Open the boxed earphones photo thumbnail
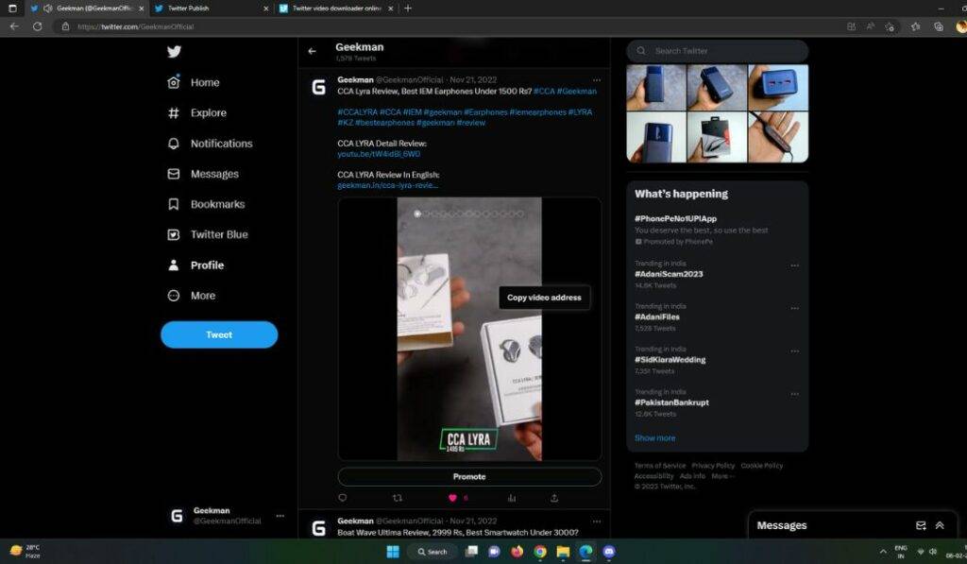Screen dimensions: 967x564 (x=718, y=137)
